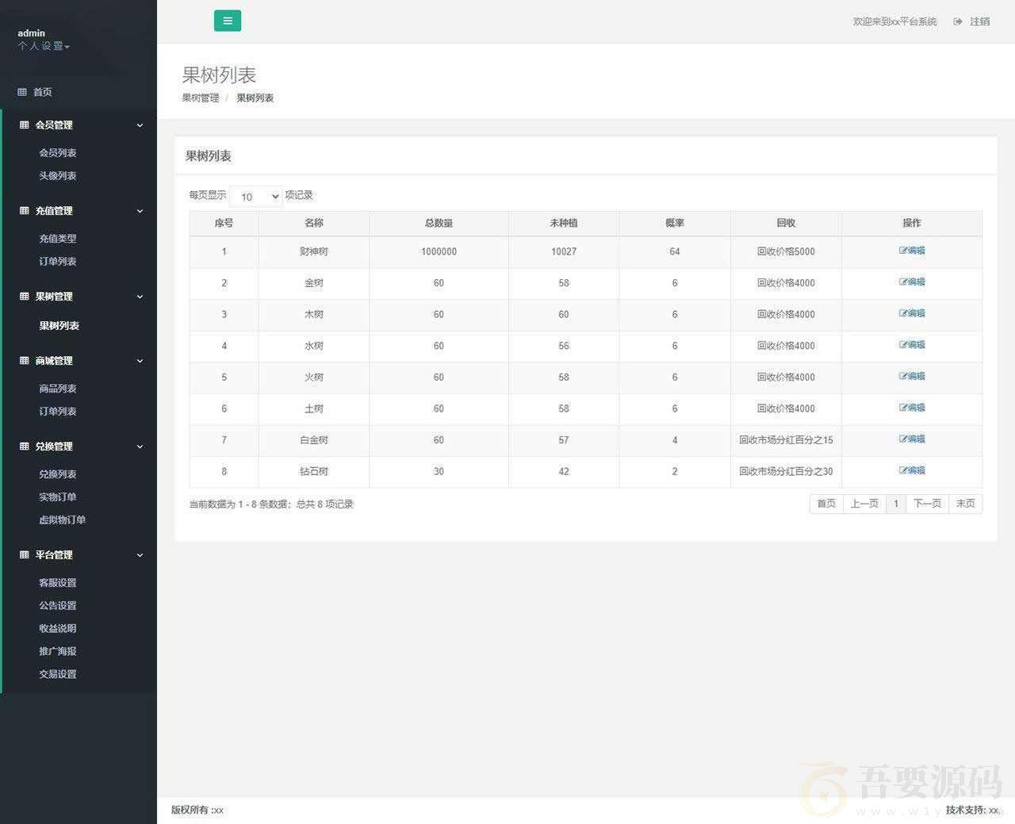Open the records-per-page dropdown showing 10
The height and width of the screenshot is (824, 1015).
[256, 196]
